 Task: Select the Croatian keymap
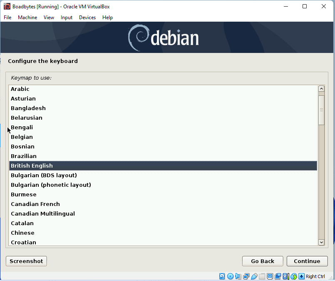click(x=163, y=242)
